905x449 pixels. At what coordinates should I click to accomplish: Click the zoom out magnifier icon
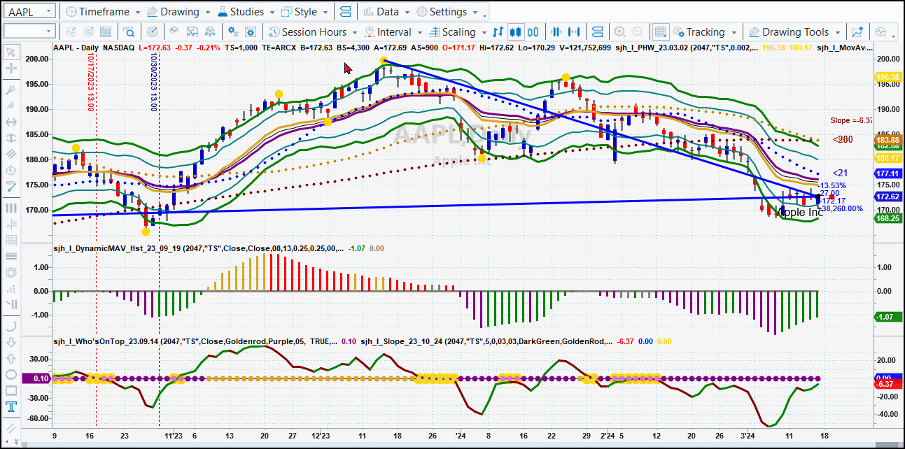[638, 31]
